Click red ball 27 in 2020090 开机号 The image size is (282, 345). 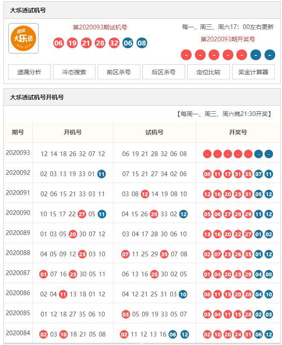click(x=82, y=214)
